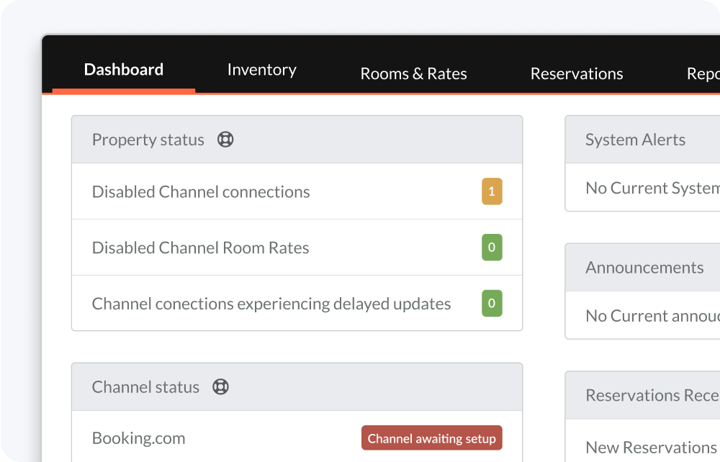Open the Channel status help icon
The width and height of the screenshot is (720, 462).
pos(220,386)
